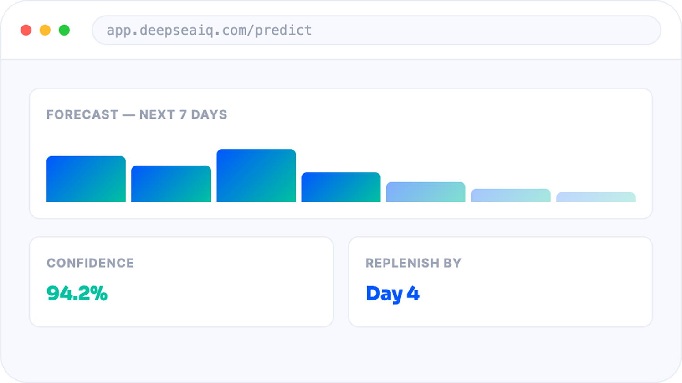Select the faded sixth day forecast bar
This screenshot has height=383, width=682.
[x=511, y=195]
